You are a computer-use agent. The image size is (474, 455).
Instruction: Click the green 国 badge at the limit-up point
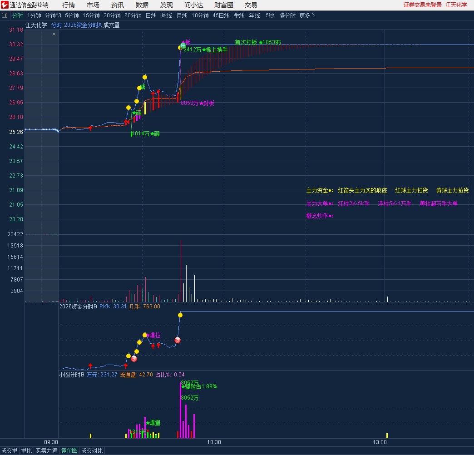(183, 46)
